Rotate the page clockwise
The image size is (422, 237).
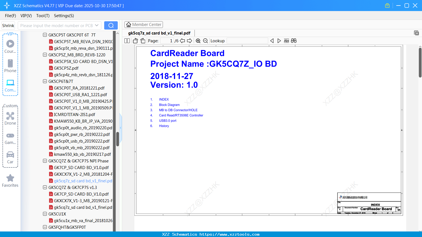143,41
